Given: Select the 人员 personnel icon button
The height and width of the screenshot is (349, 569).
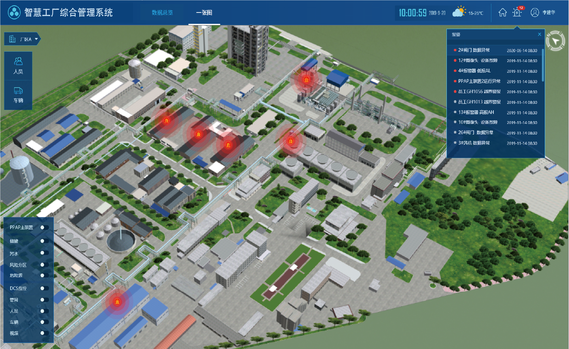Looking at the screenshot, I should point(18,65).
